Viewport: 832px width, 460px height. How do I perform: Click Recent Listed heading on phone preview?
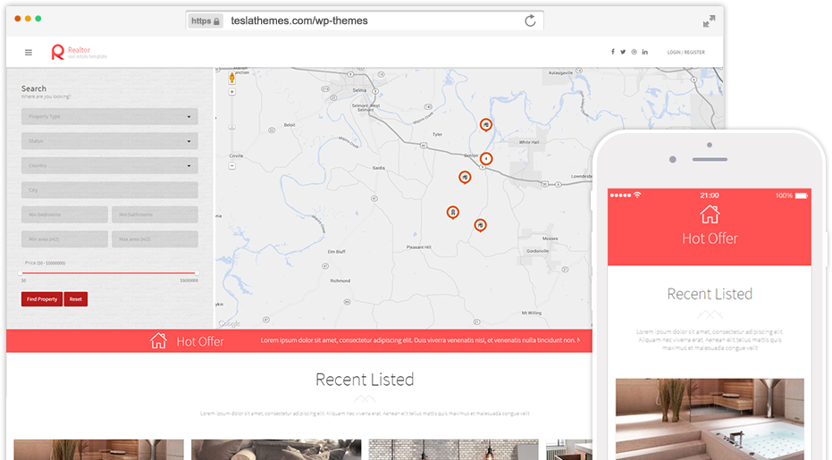tap(710, 294)
